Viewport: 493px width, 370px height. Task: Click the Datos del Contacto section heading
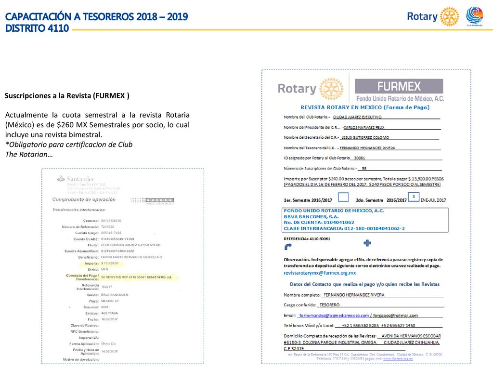point(365,284)
